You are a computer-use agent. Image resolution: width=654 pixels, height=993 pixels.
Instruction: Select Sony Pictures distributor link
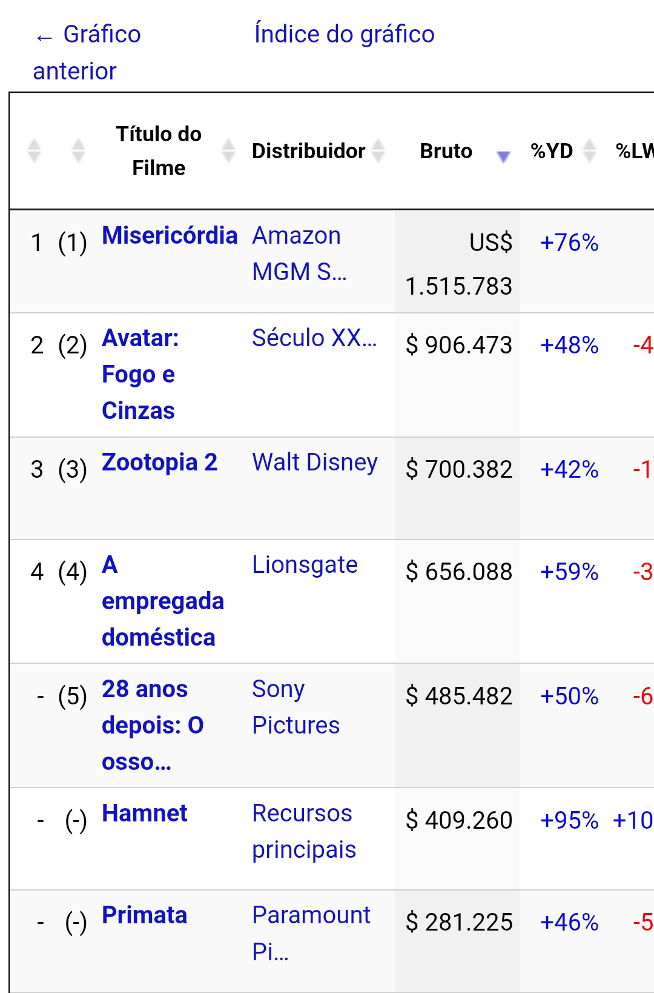(x=296, y=707)
